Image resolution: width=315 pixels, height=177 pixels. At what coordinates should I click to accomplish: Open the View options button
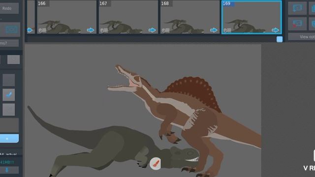point(302,37)
